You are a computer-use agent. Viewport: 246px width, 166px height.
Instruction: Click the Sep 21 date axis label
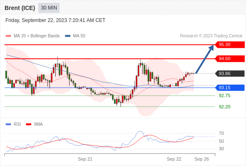(x=85, y=159)
